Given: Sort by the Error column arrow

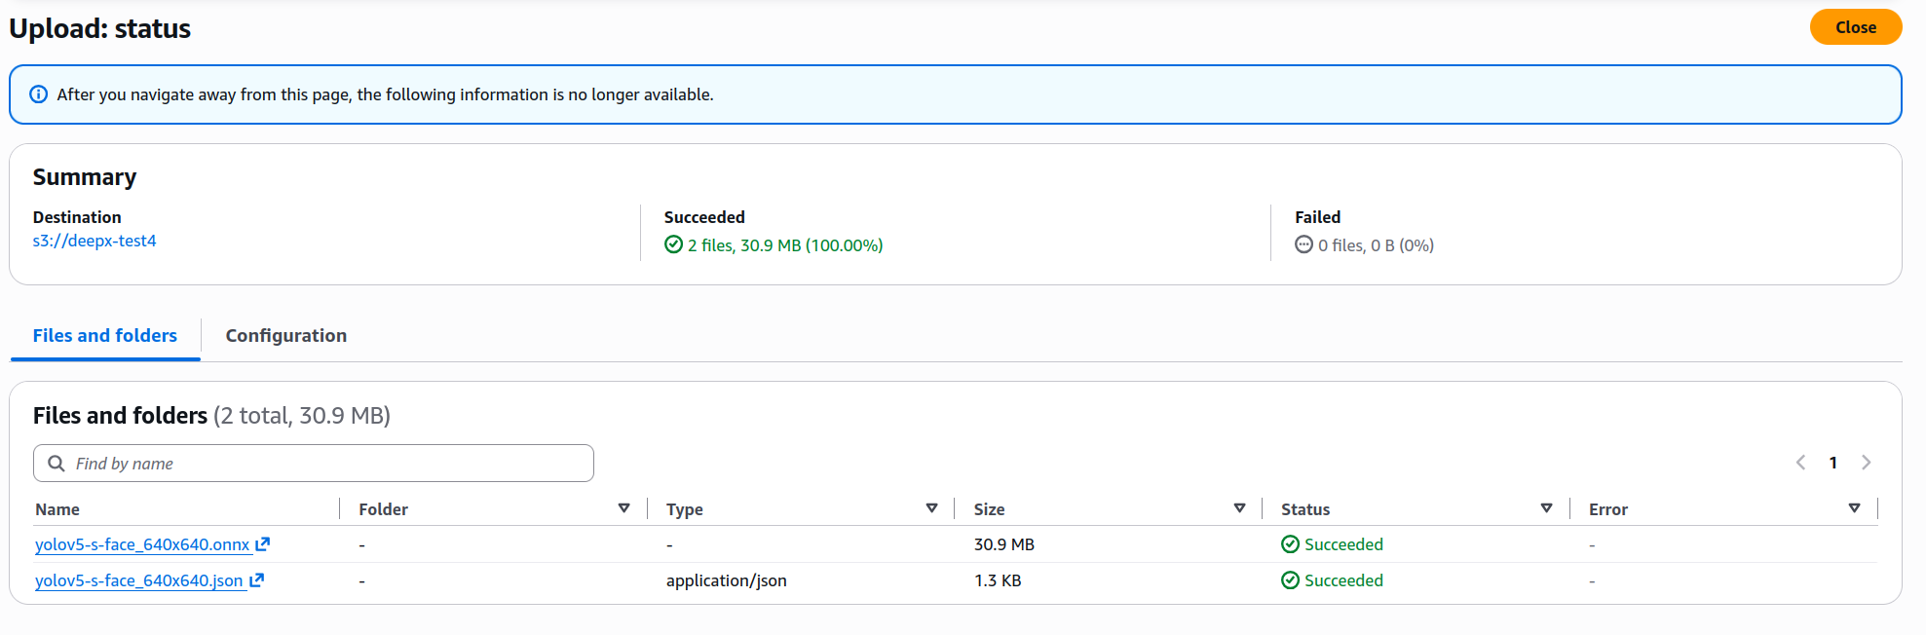Looking at the screenshot, I should tap(1854, 508).
